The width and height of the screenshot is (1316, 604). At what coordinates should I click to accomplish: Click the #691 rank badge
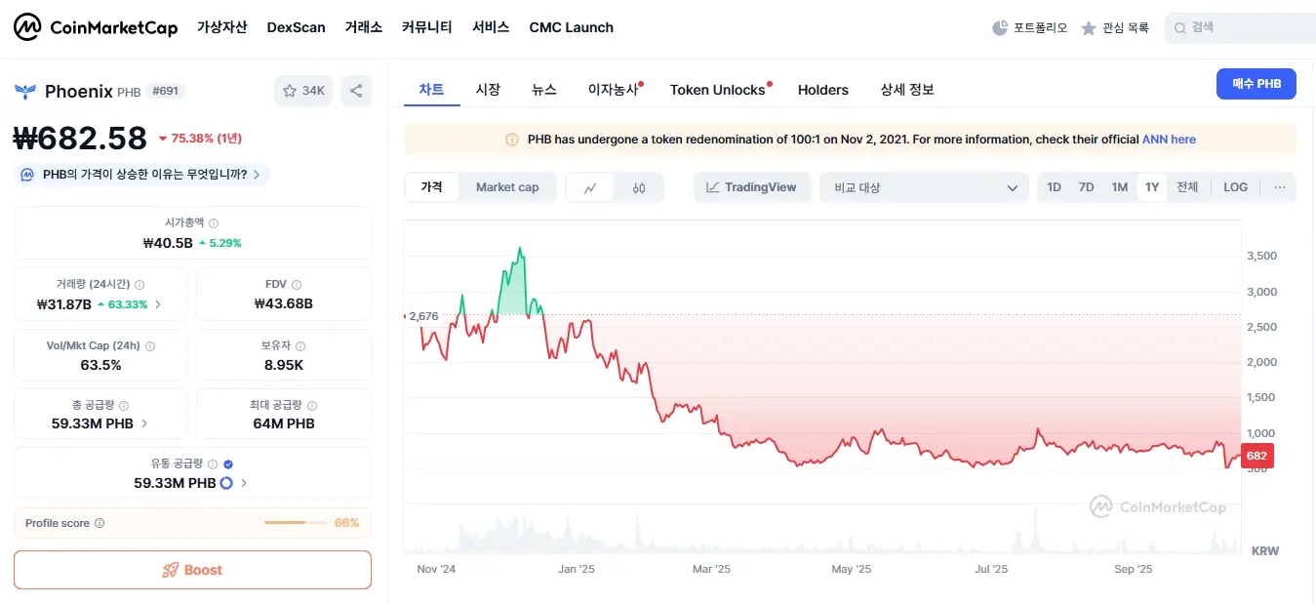[166, 91]
